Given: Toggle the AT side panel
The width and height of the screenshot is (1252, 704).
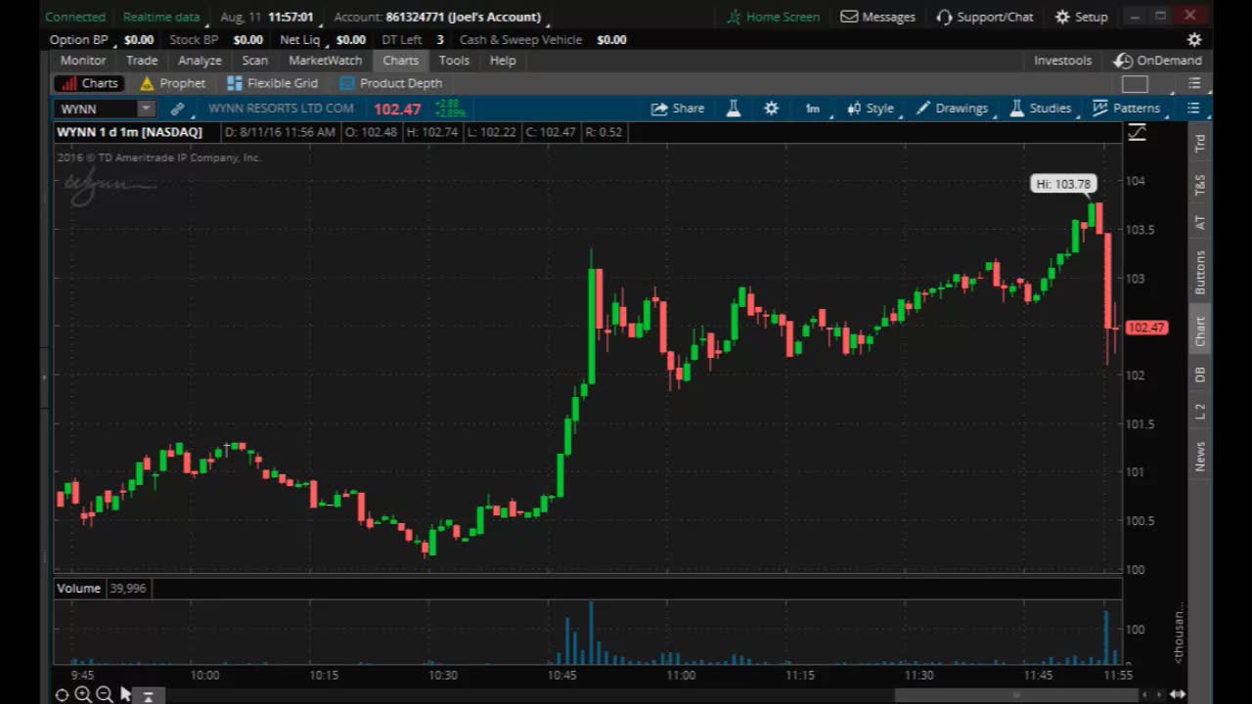Looking at the screenshot, I should (1200, 223).
